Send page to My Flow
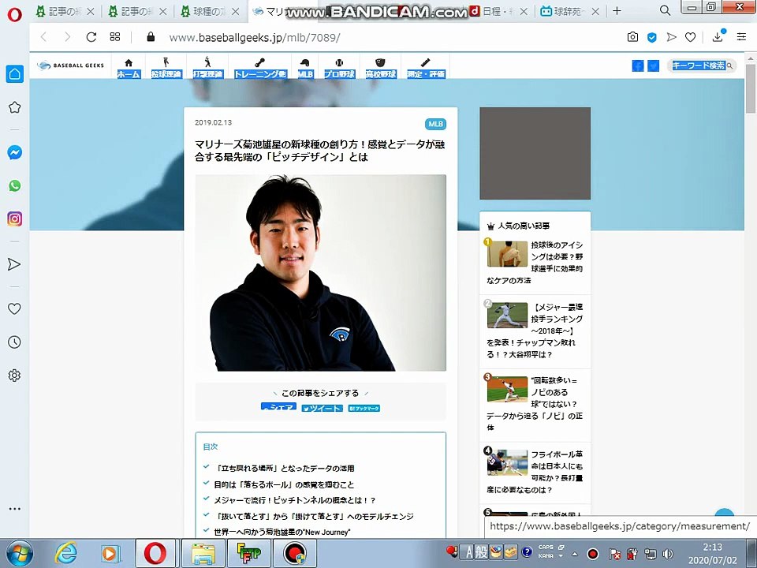This screenshot has height=568, width=757. coord(671,37)
